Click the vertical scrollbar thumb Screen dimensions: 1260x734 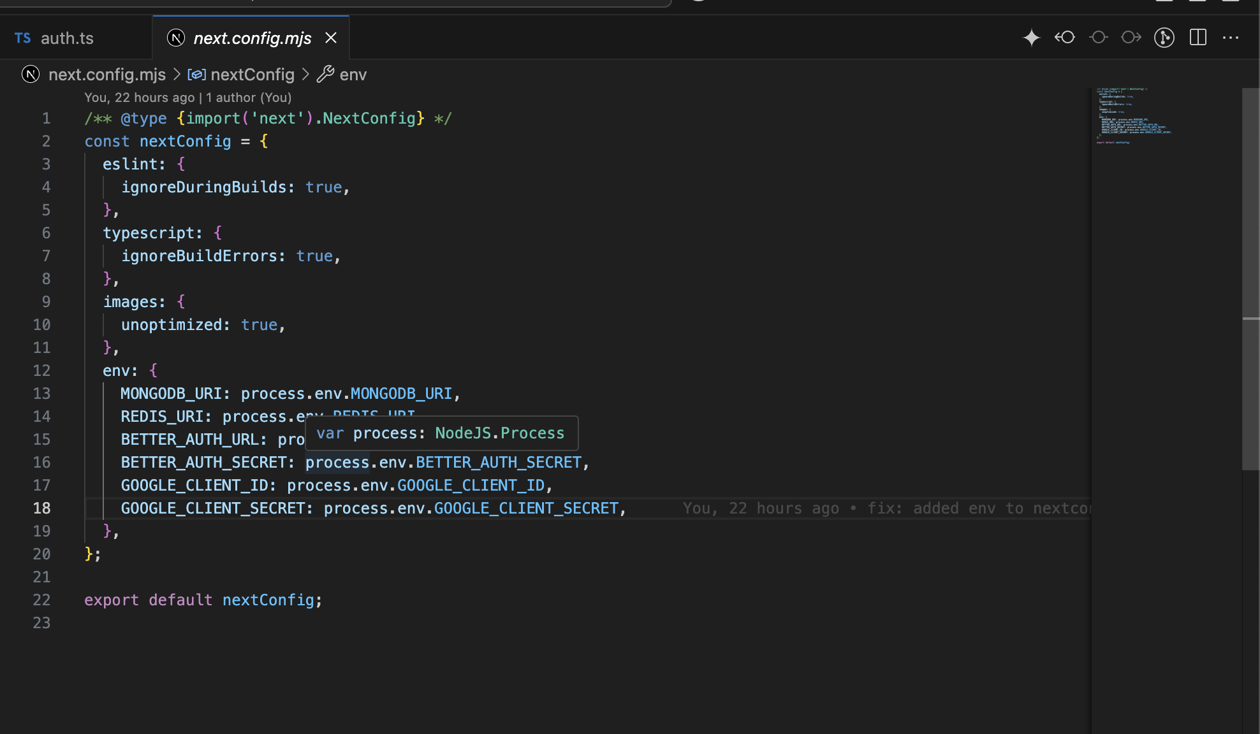coord(1250,279)
